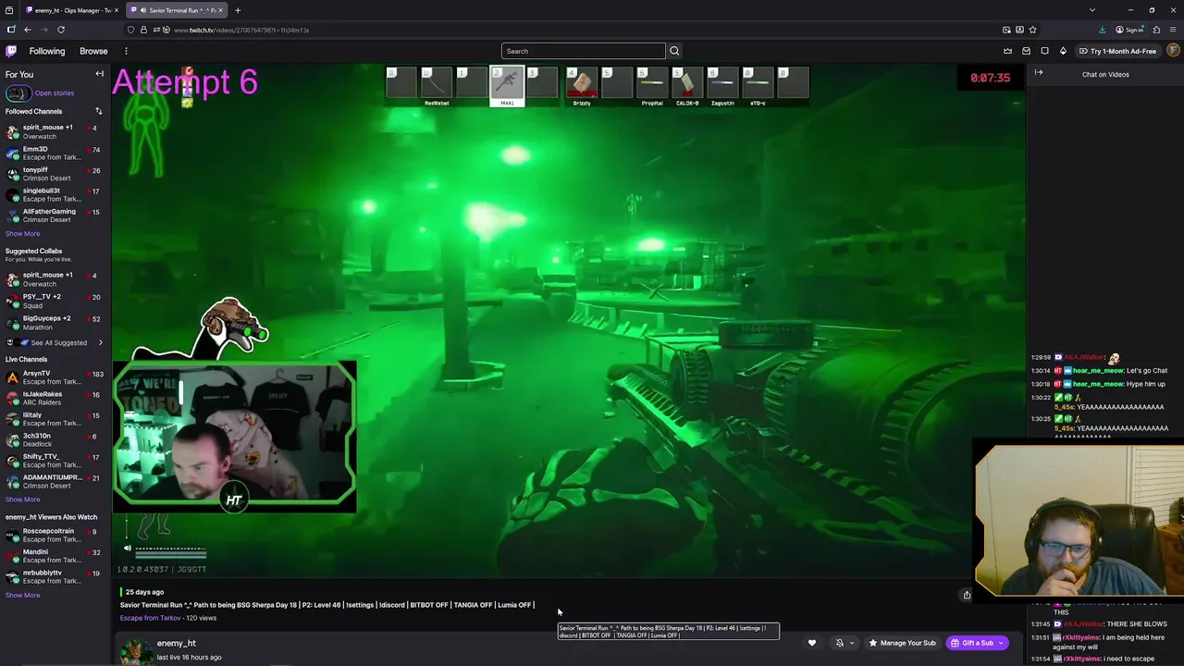Screen dimensions: 1184x666
Task: Go back in browser history
Action: [x=27, y=30]
